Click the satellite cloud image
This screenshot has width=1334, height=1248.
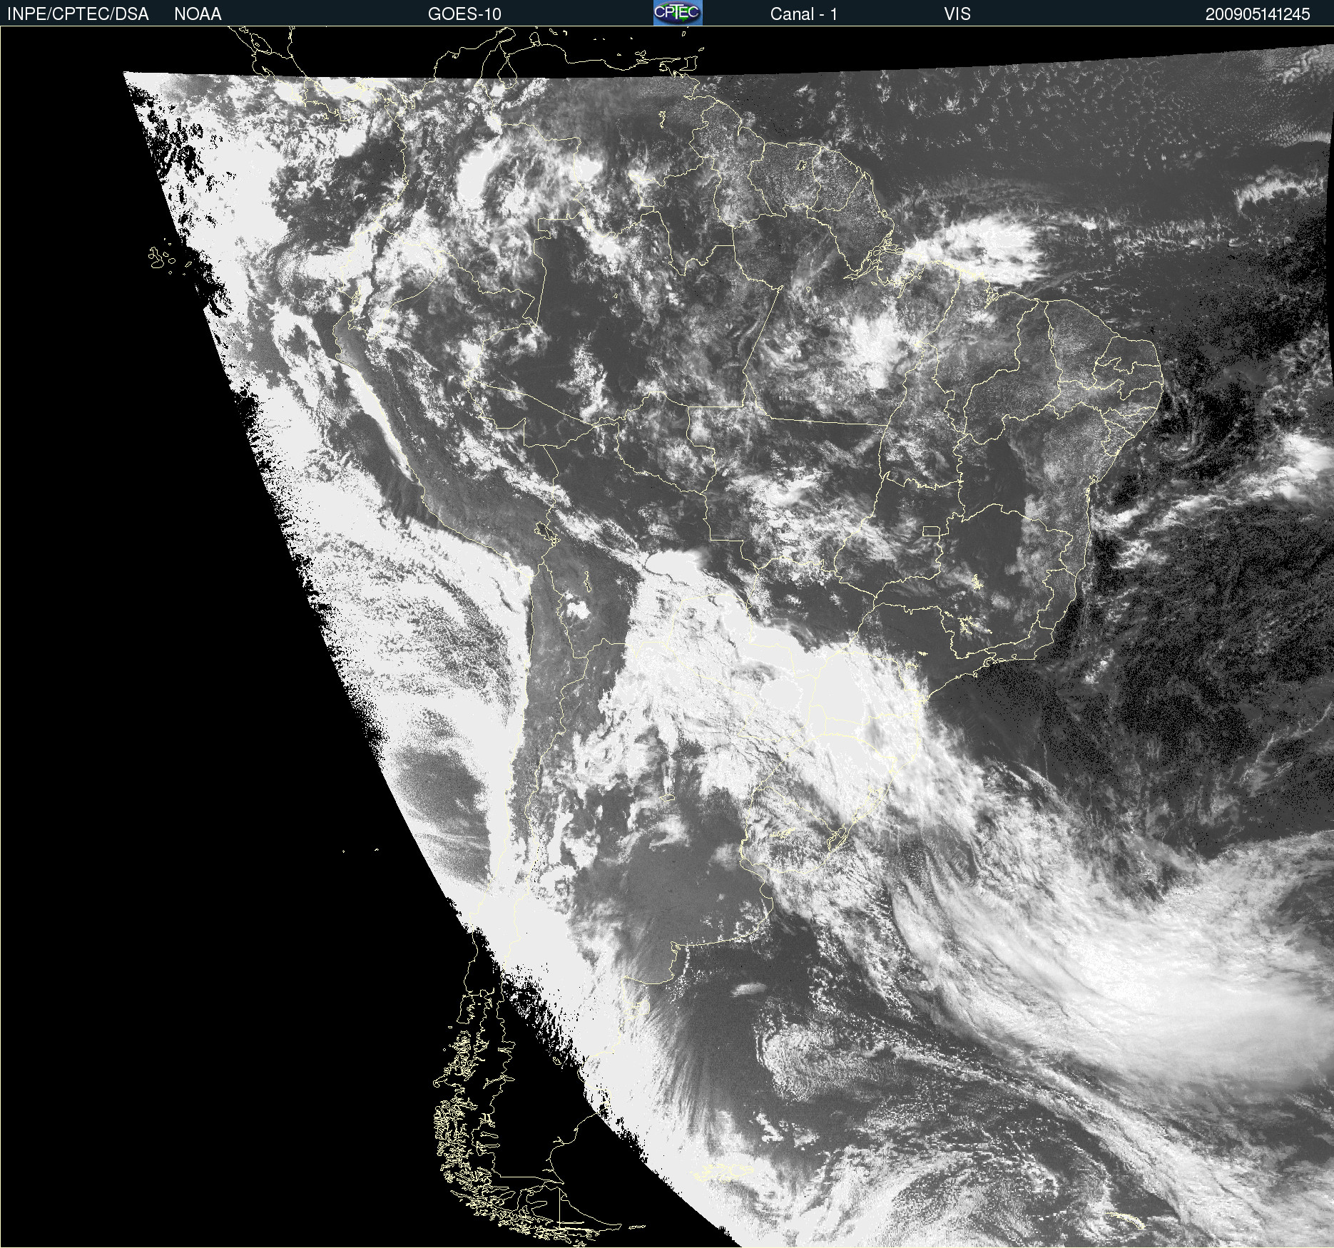(x=667, y=637)
